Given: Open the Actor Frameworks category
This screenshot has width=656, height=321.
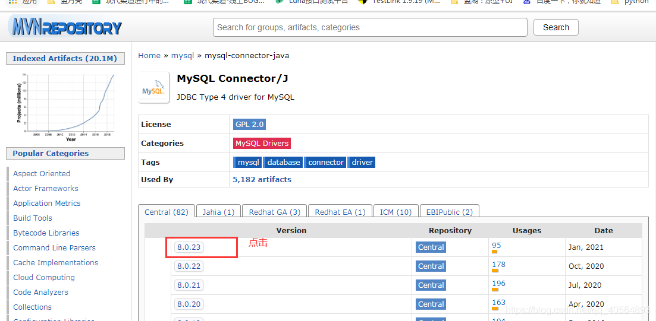Looking at the screenshot, I should click(x=46, y=189).
